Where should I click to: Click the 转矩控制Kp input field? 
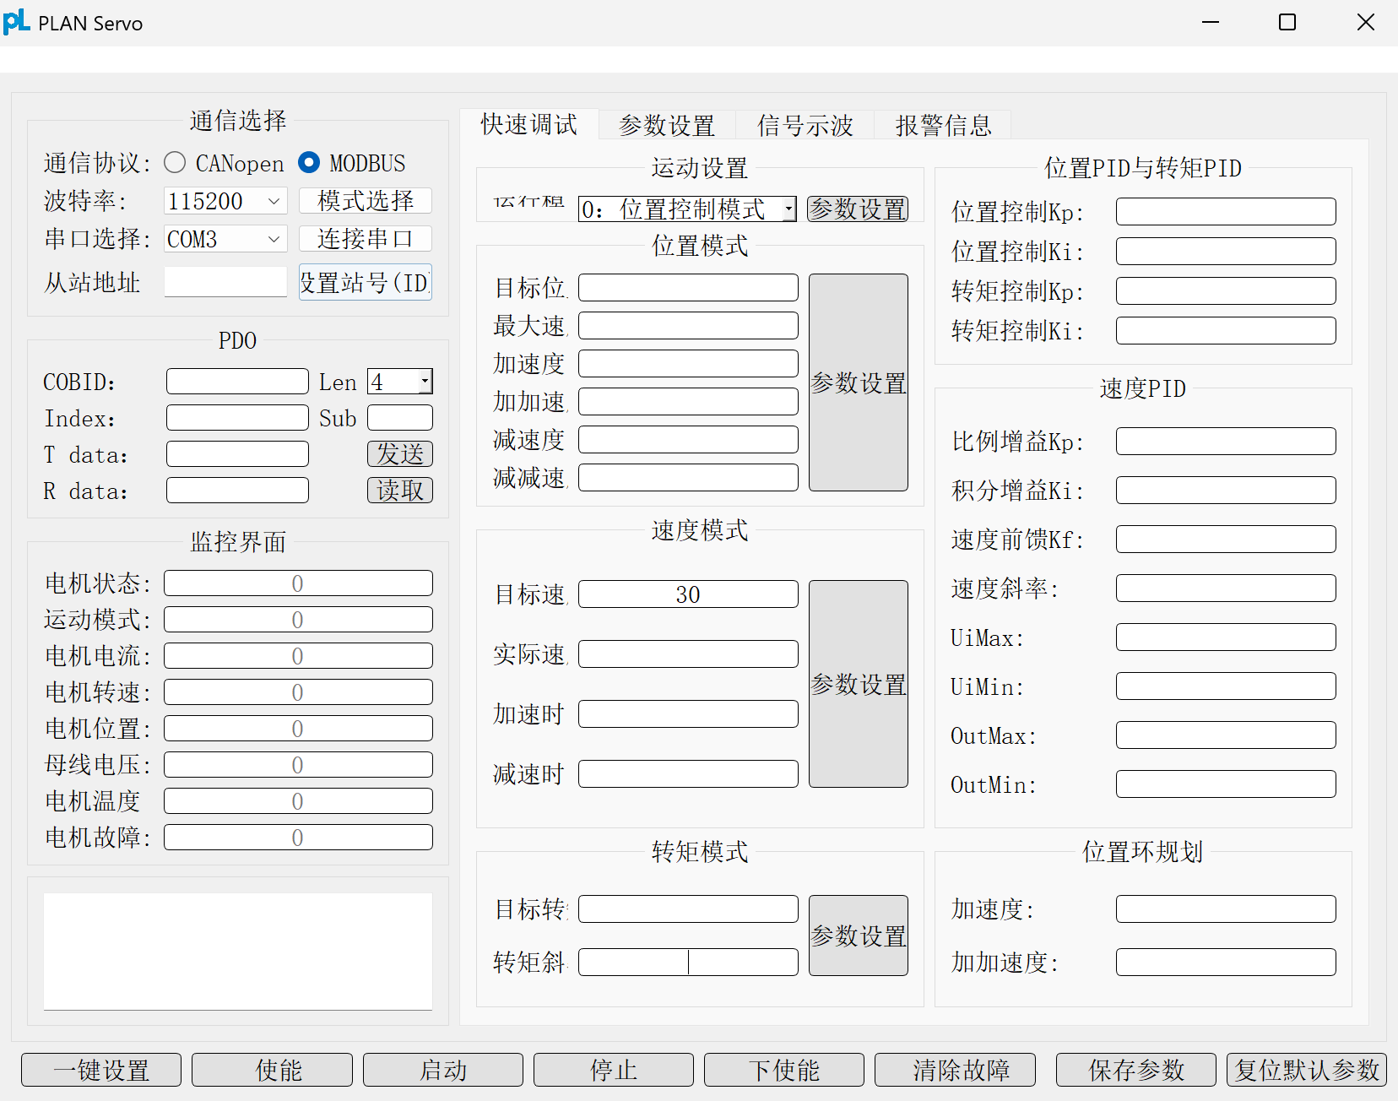pos(1226,291)
